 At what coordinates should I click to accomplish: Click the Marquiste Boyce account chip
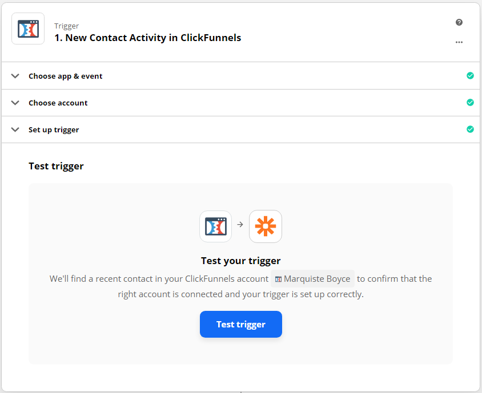(312, 279)
